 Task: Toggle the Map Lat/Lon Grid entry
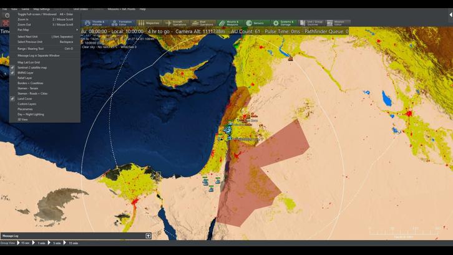click(45, 62)
